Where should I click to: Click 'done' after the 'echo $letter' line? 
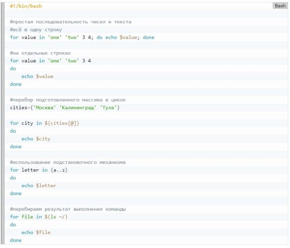click(x=16, y=194)
